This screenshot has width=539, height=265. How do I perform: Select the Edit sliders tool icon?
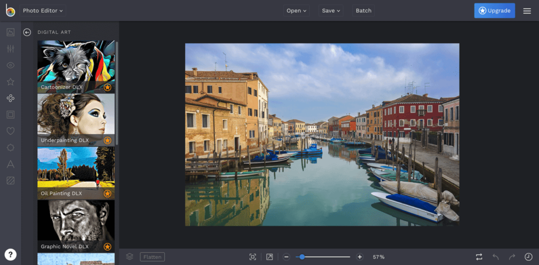[11, 49]
